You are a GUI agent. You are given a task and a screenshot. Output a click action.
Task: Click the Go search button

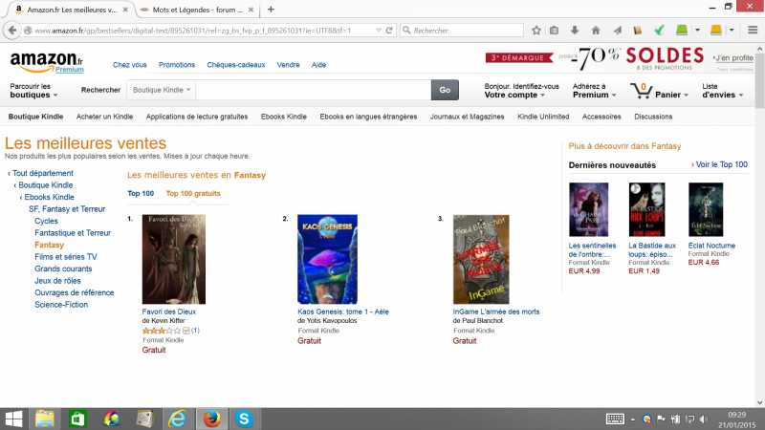tap(445, 90)
